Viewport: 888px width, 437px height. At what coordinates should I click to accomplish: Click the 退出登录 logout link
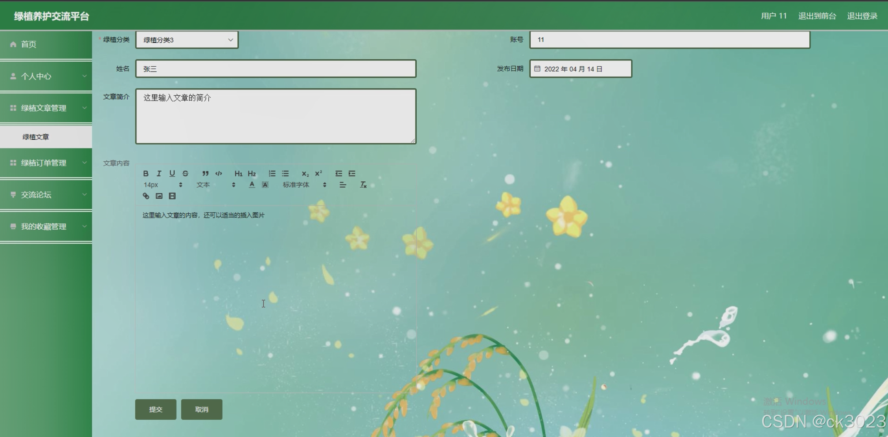862,16
